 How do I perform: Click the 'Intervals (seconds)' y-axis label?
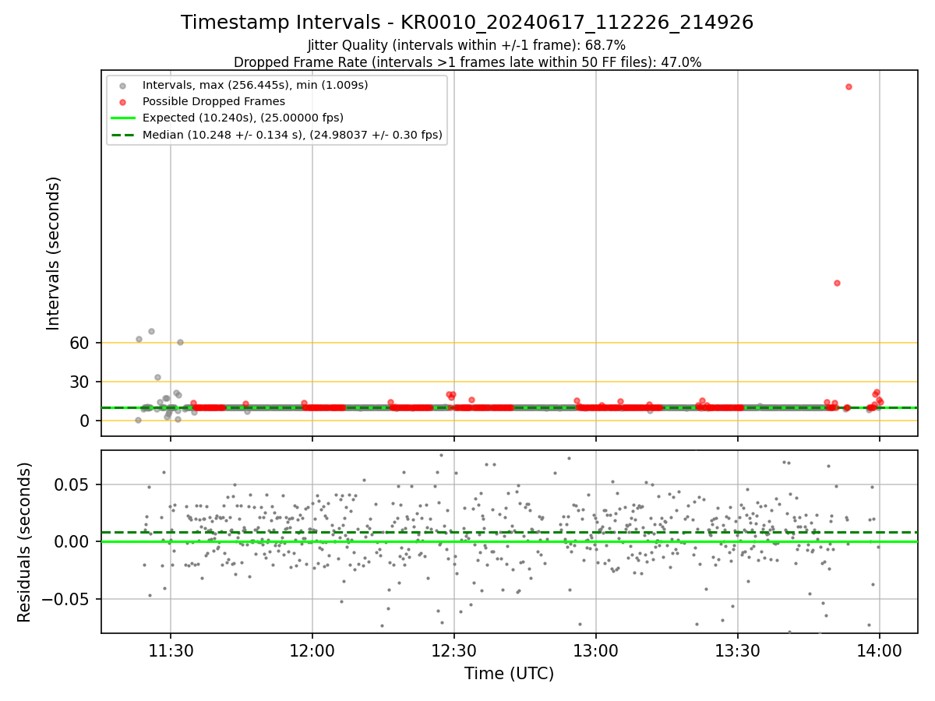[x=54, y=253]
